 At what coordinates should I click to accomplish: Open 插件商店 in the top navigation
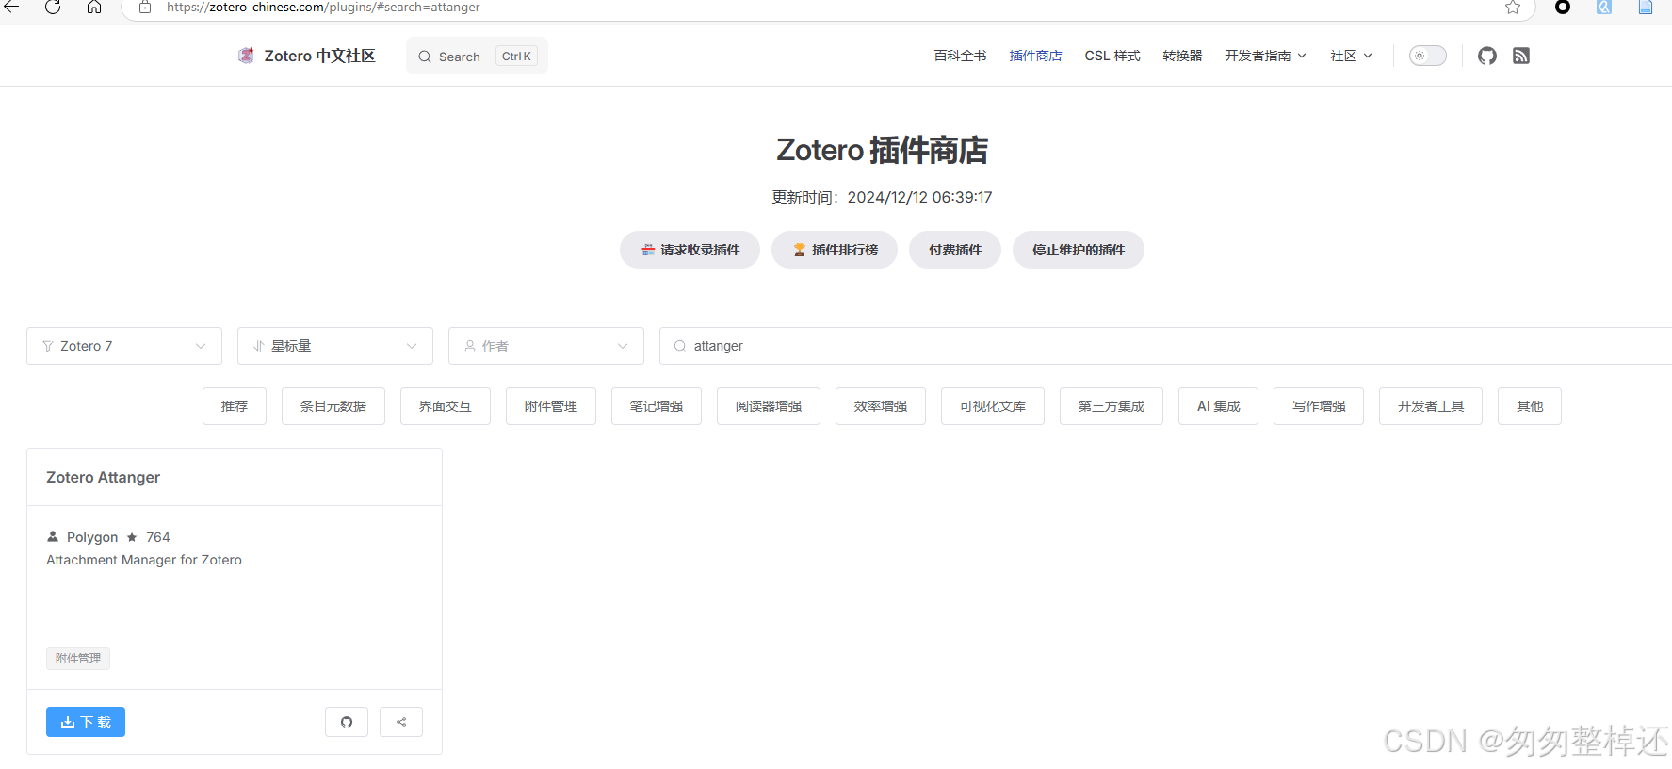pyautogui.click(x=1035, y=56)
